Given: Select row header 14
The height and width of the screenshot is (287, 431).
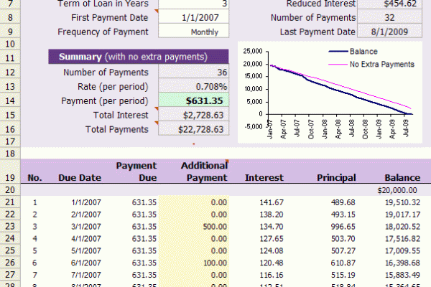Looking at the screenshot, I should point(10,100).
